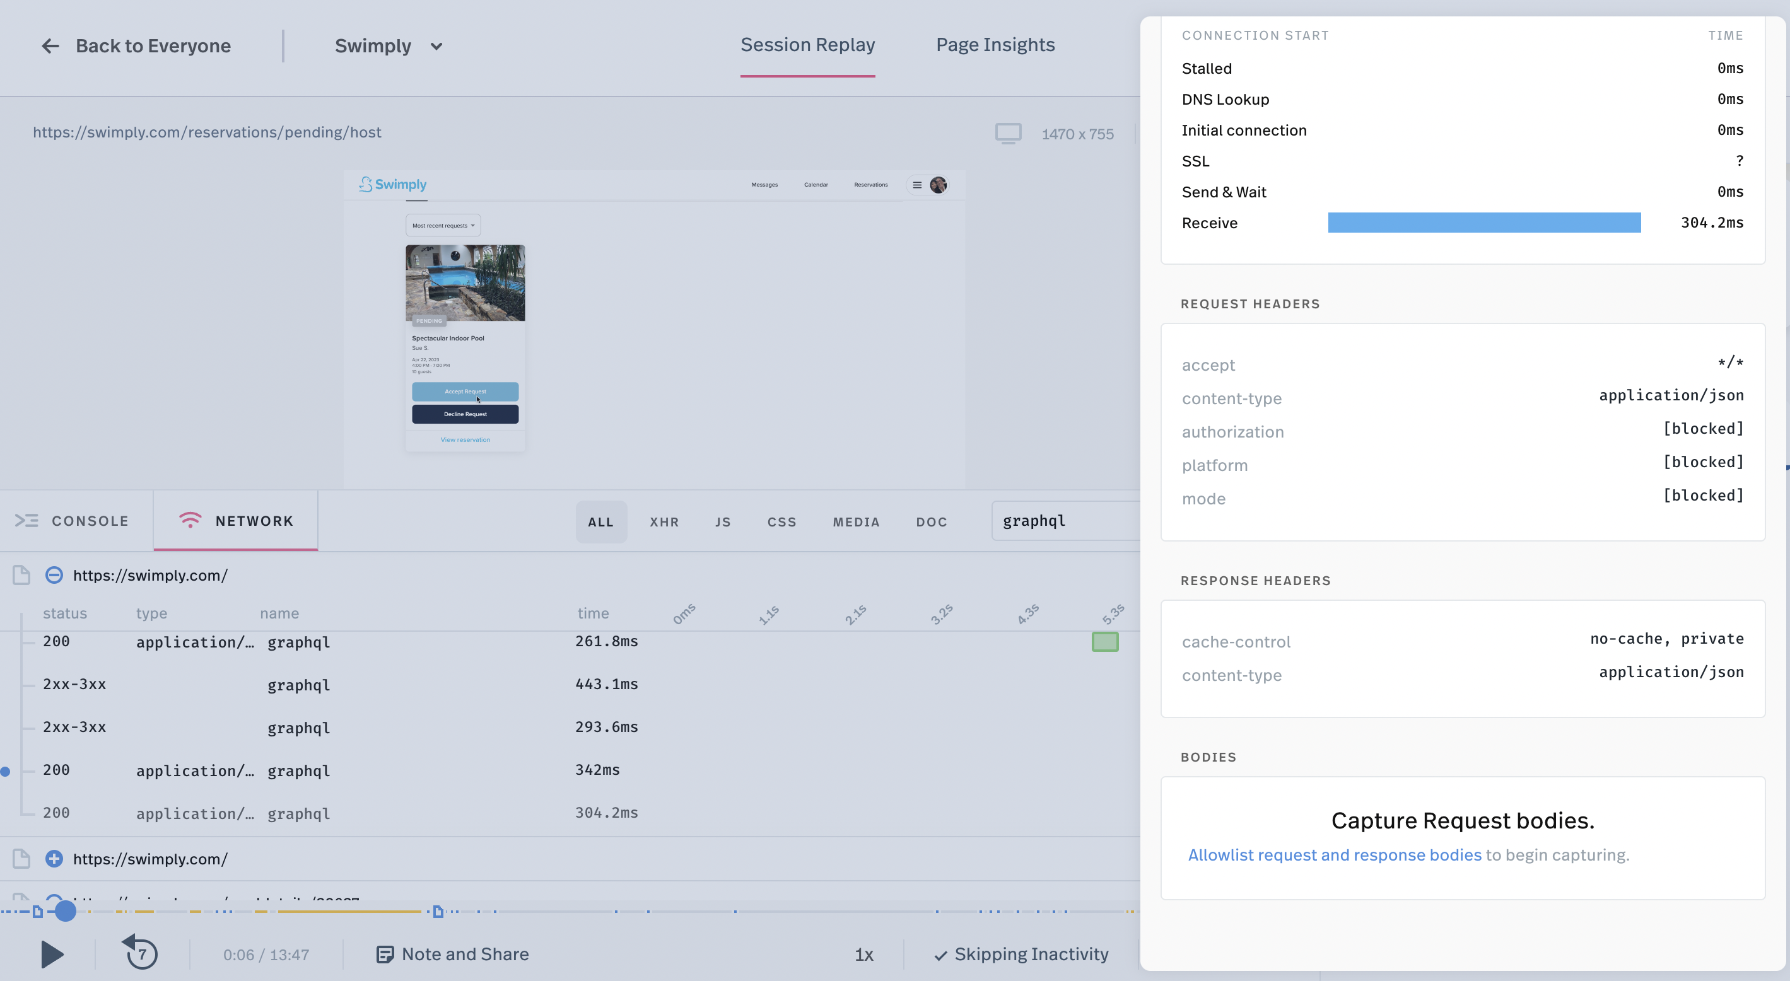This screenshot has width=1790, height=981.
Task: Open the Swimply project dropdown
Action: [388, 46]
